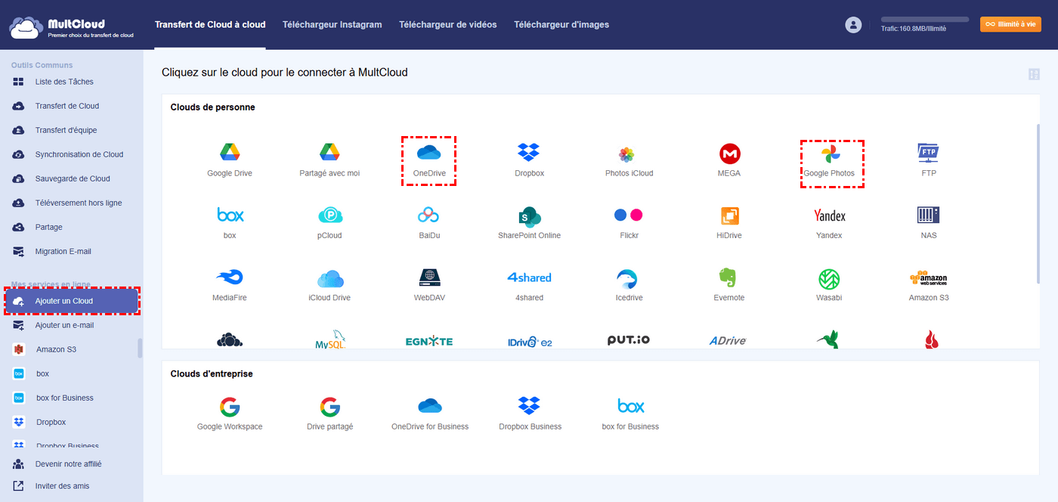Screen dimensions: 1058x502
Task: Choose the Evernote icon
Action: pyautogui.click(x=729, y=278)
